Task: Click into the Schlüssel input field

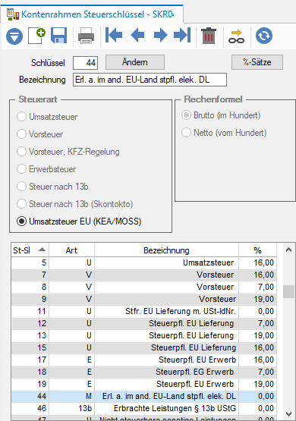Action: pyautogui.click(x=86, y=63)
